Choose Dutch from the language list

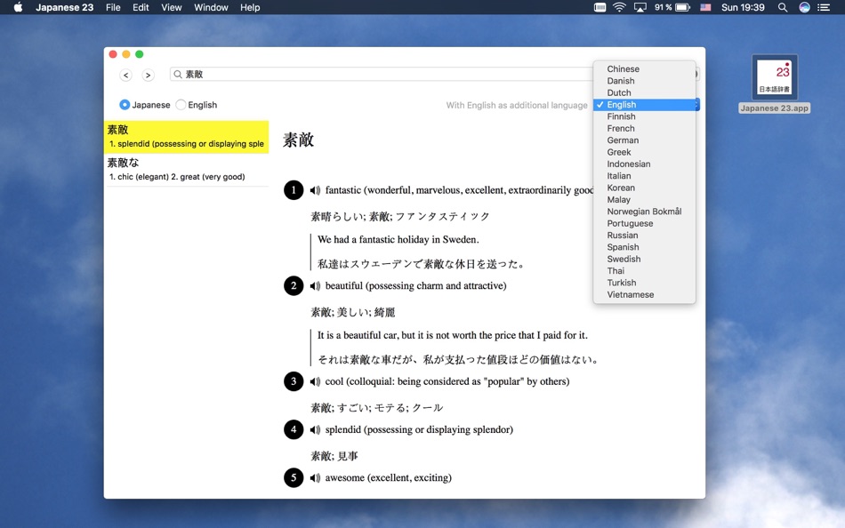pyautogui.click(x=645, y=92)
